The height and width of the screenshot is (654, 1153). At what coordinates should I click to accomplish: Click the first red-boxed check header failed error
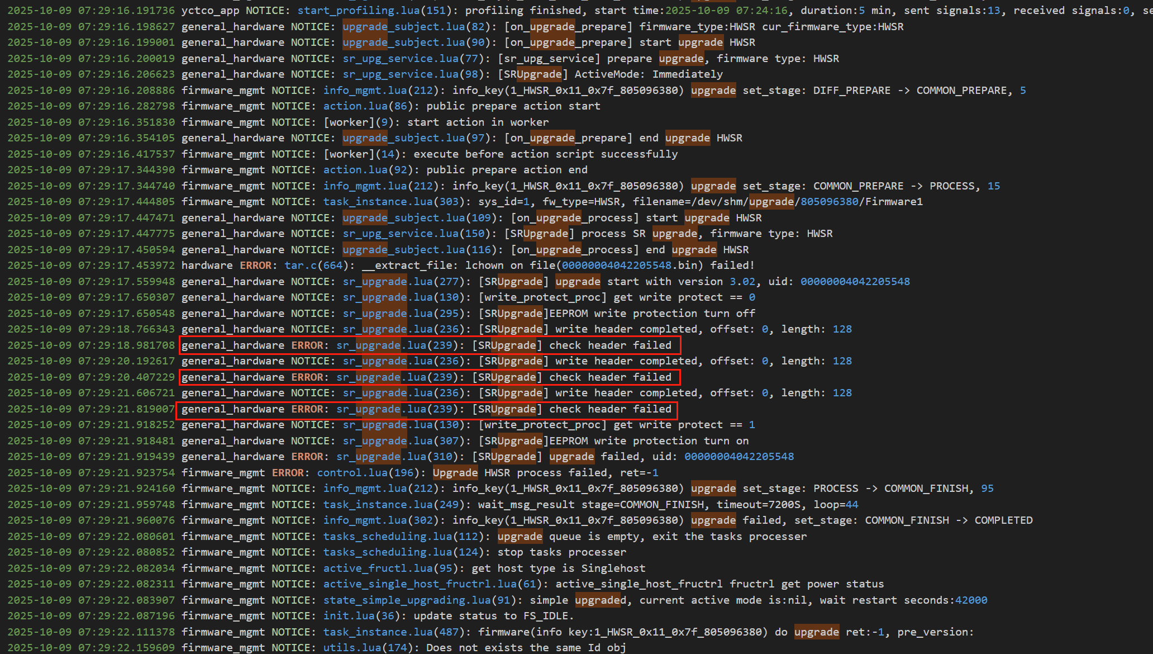click(x=430, y=345)
